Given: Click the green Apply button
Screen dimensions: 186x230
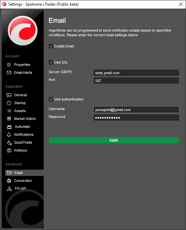Looking at the screenshot, I should 114,140.
